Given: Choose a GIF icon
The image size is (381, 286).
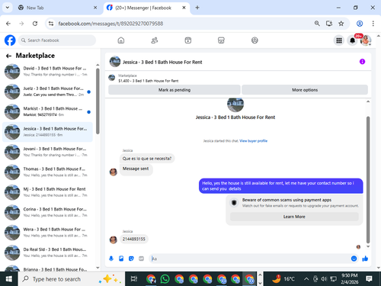Looking at the screenshot, I should pyautogui.click(x=141, y=259).
